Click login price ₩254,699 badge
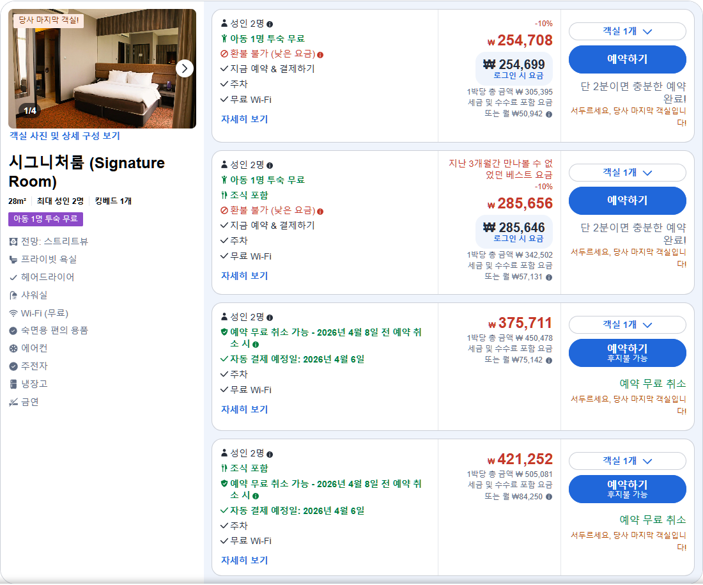Image resolution: width=703 pixels, height=585 pixels. click(x=514, y=68)
